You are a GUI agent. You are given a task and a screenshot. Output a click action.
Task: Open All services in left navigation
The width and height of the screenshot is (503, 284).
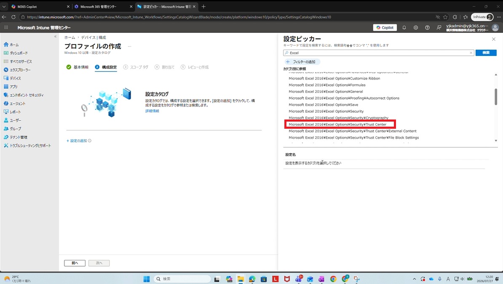click(18, 61)
